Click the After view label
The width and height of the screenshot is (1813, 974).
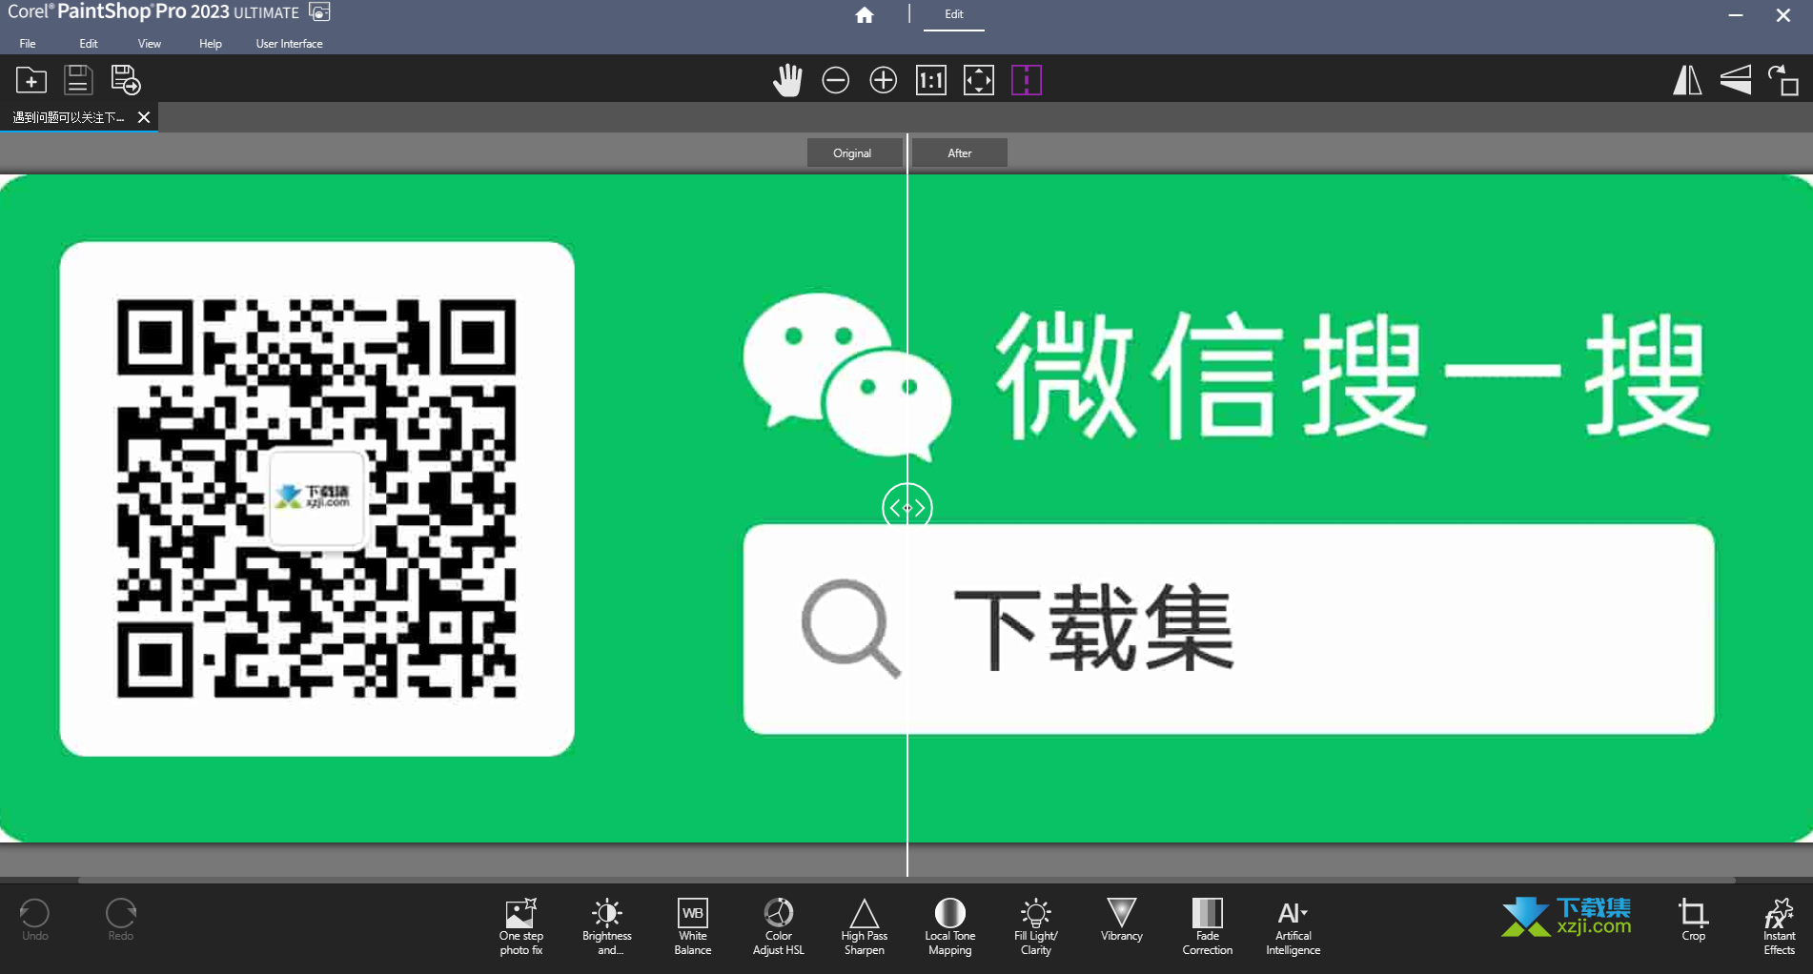(960, 153)
